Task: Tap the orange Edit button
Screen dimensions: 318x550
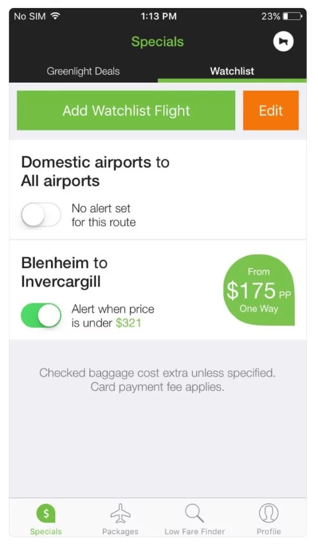Action: tap(271, 111)
